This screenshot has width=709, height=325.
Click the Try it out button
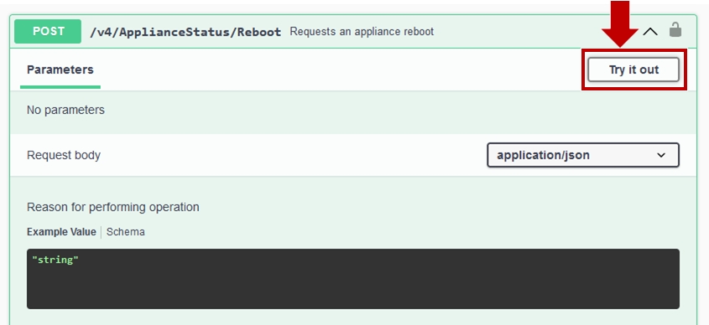[633, 70]
